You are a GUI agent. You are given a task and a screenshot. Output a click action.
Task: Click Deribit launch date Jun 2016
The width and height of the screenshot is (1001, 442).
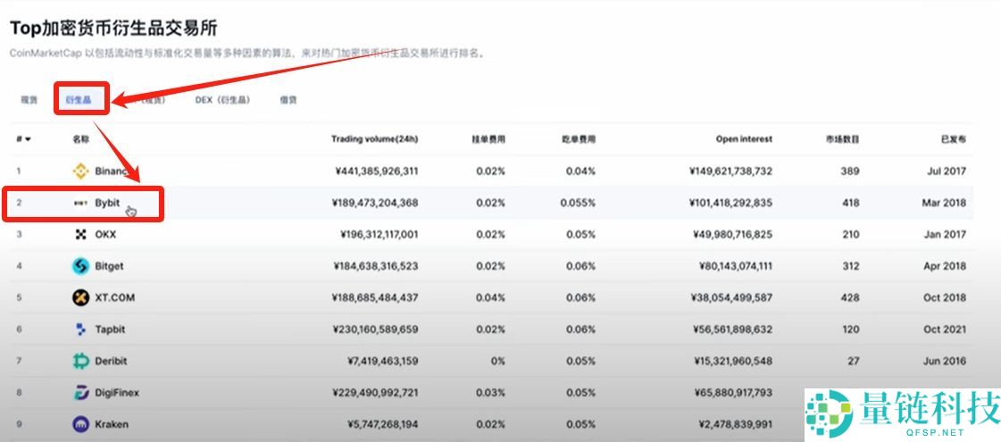click(x=945, y=361)
